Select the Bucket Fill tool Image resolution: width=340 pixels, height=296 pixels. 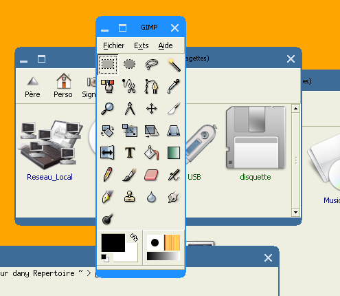[152, 153]
